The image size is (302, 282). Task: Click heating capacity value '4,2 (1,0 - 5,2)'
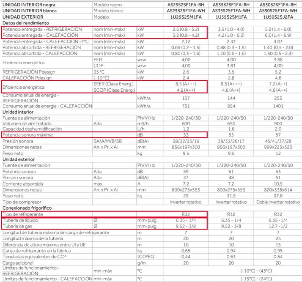point(231,35)
